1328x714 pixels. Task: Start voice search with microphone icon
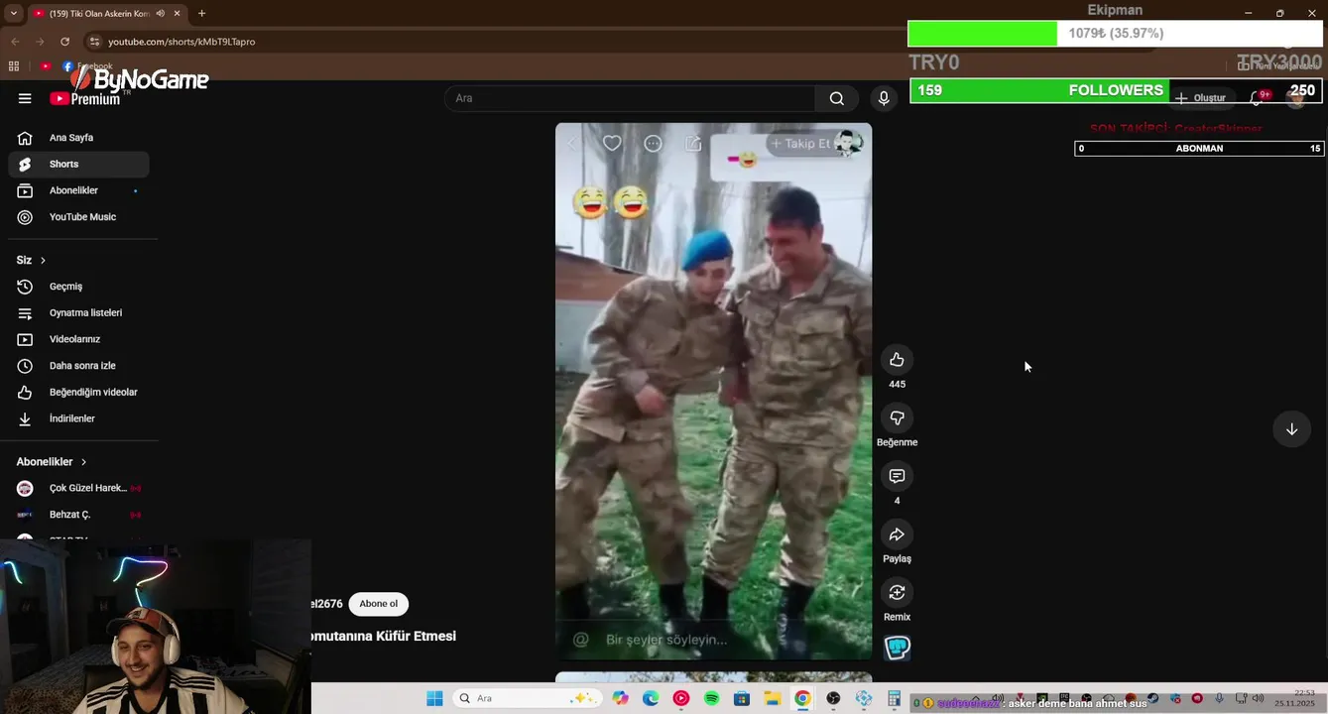[x=884, y=98]
